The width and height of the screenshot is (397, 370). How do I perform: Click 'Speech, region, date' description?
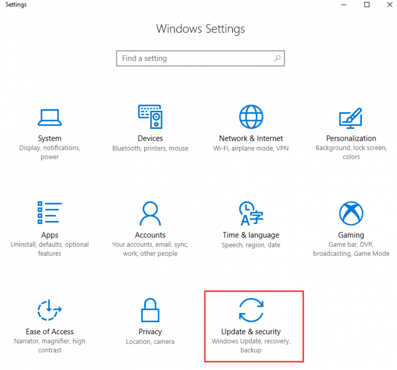pos(251,245)
